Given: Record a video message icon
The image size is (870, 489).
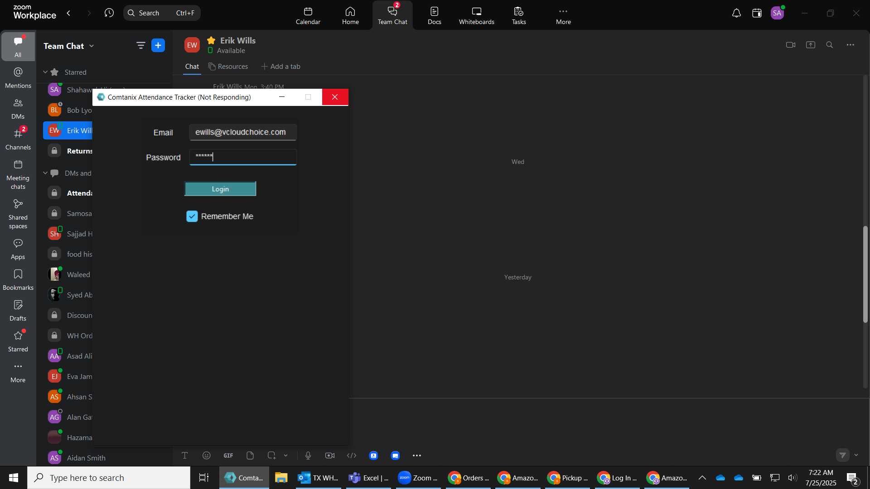Looking at the screenshot, I should point(330,455).
